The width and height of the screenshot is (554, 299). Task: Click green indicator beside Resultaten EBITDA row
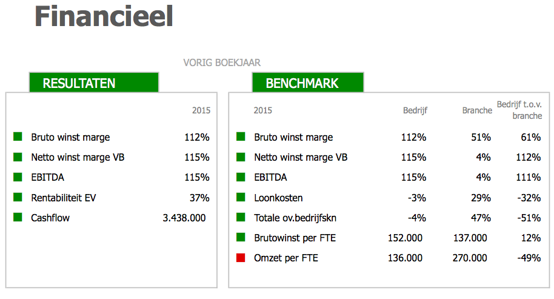click(18, 176)
